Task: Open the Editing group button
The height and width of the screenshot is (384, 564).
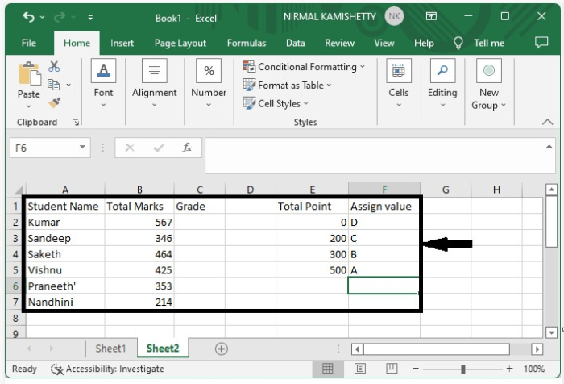Action: click(442, 83)
